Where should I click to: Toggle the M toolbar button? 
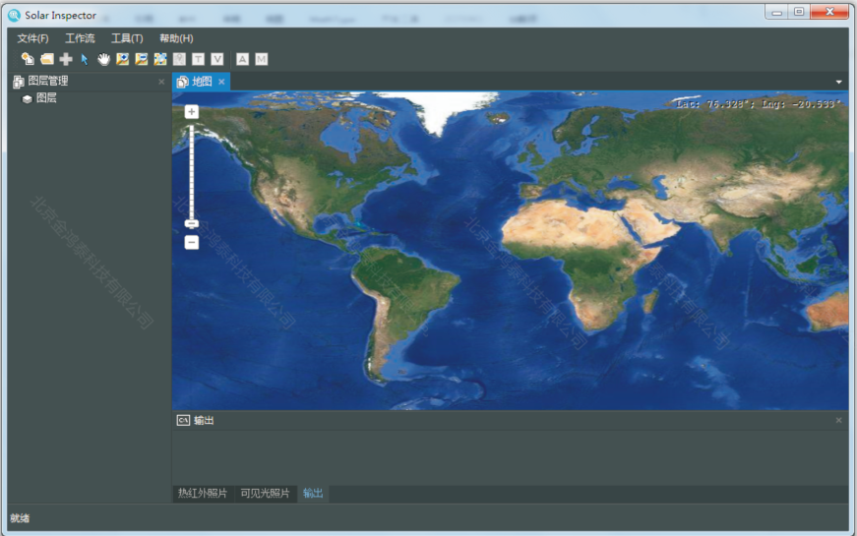(262, 60)
